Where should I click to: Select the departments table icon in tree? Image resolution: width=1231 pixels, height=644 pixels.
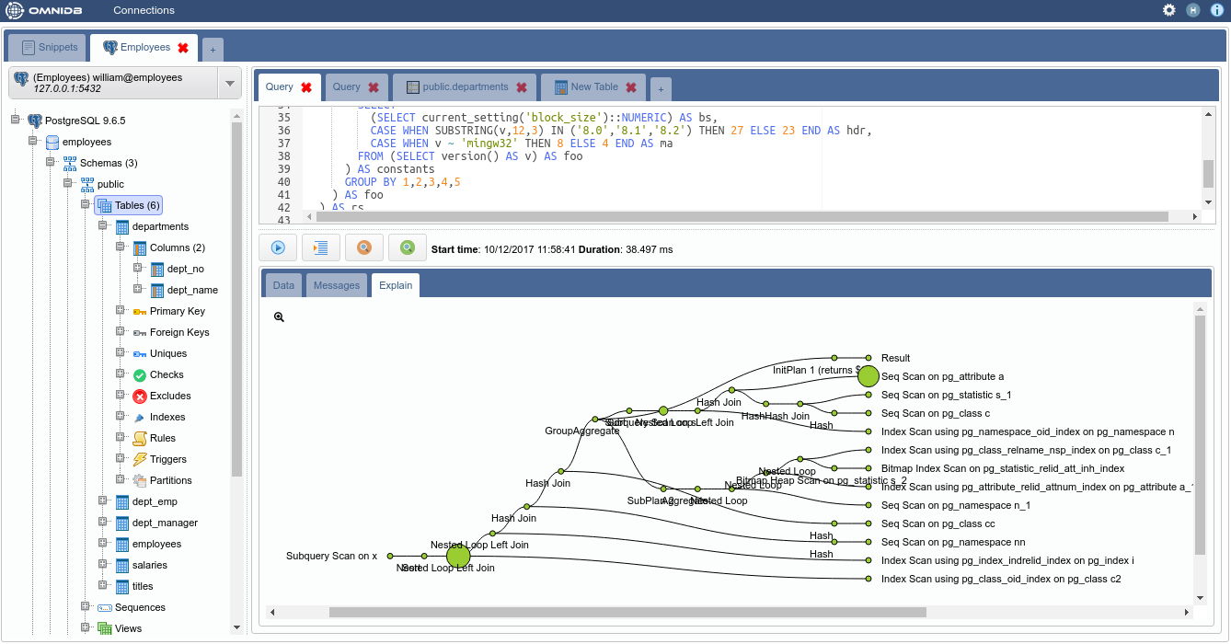point(122,226)
